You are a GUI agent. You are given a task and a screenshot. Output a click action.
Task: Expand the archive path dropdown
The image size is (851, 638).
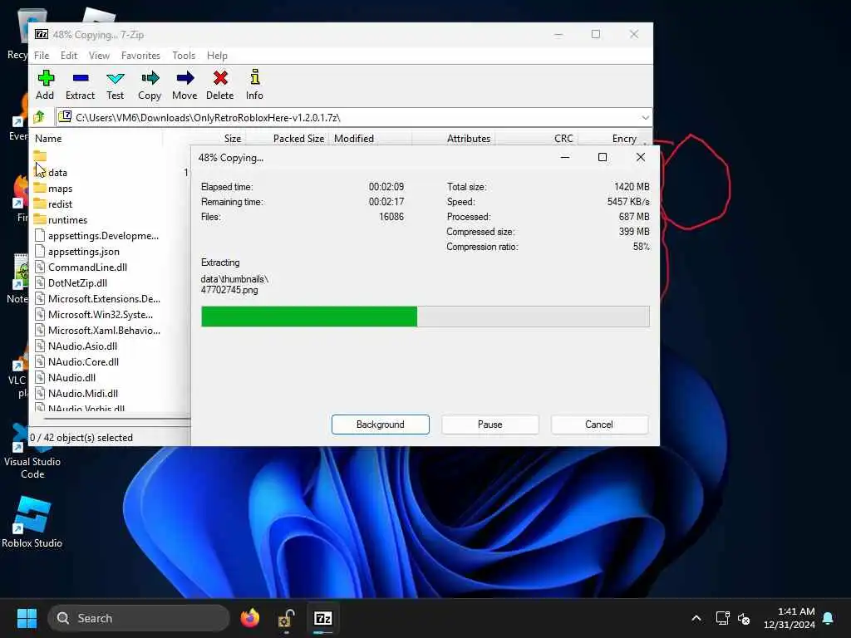[x=645, y=117]
